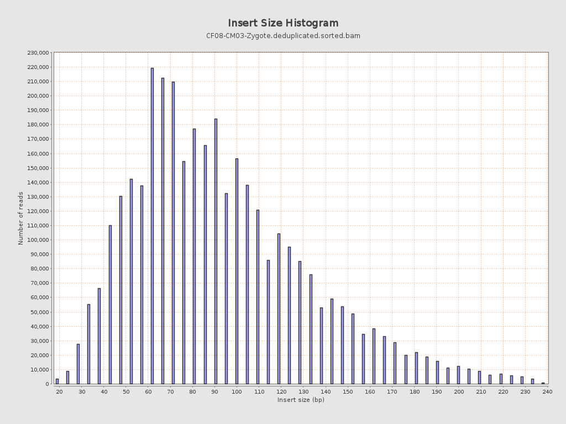Viewport: 566px width, 424px height.
Task: Click the histogram bar near 181 bp
Action: [x=417, y=368]
